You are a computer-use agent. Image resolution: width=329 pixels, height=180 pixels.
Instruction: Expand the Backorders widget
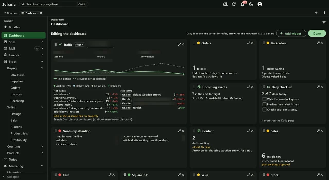(x=318, y=43)
